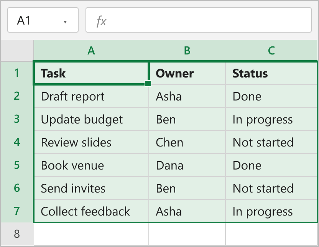This screenshot has width=319, height=247.
Task: Select row 6 header
Action: (x=17, y=188)
